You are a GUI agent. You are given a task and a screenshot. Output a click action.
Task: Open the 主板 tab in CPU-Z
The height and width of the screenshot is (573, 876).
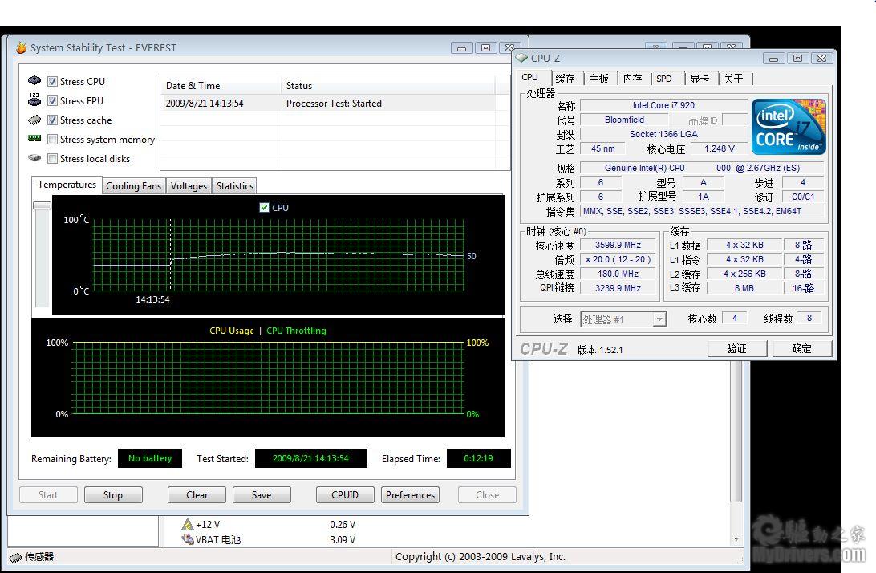[599, 79]
